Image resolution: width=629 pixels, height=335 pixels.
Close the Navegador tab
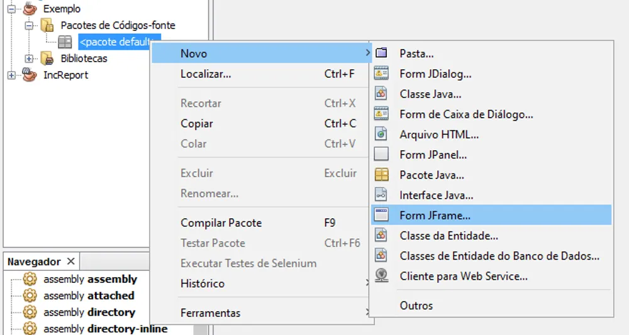[70, 261]
